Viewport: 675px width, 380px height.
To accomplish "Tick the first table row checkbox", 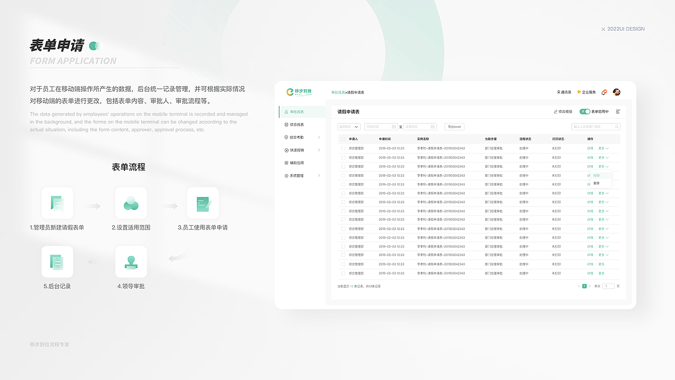I will [x=343, y=148].
